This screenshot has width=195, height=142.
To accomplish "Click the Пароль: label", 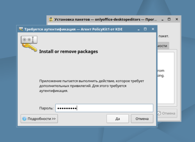I will (x=46, y=108).
